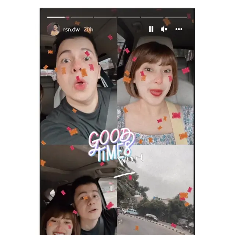
Task: Jump to the fifth story progress segment
Action: tap(152, 17)
